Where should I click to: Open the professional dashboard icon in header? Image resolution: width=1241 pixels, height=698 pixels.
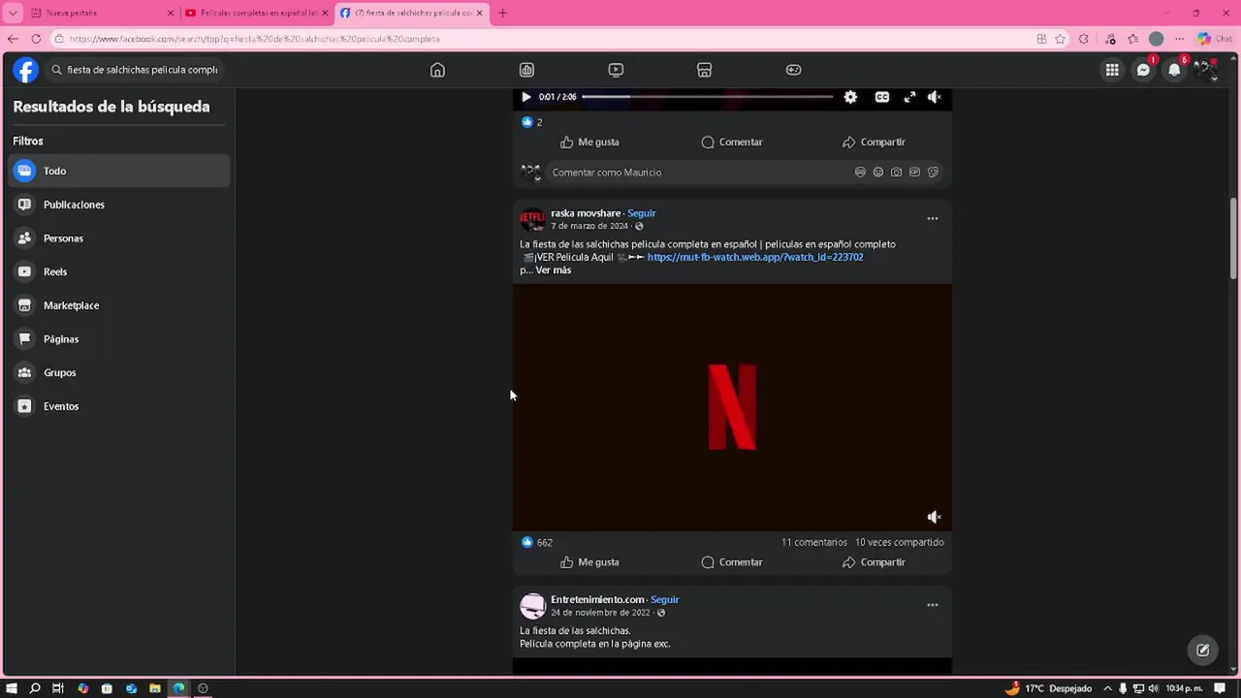pos(526,70)
